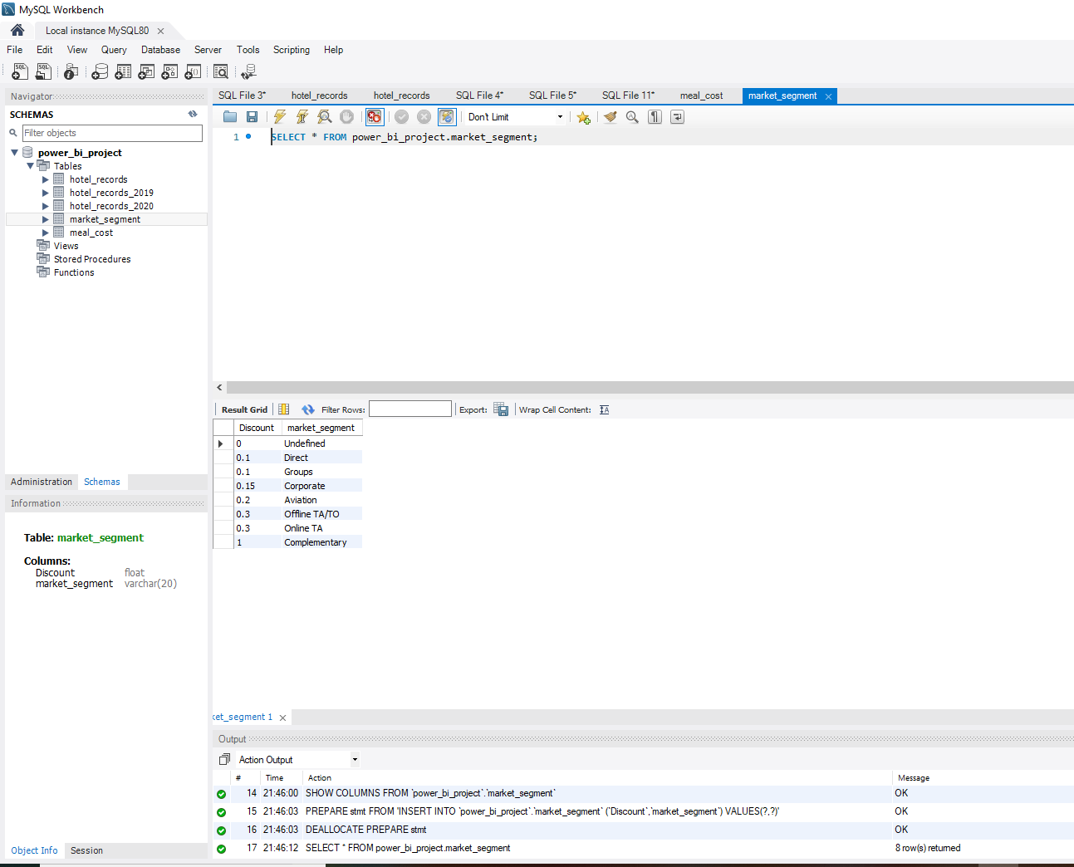Open the Database menu
The width and height of the screenshot is (1074, 867).
[160, 50]
